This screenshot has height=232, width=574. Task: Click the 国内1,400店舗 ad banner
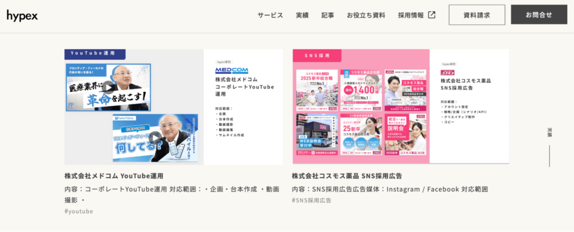pyautogui.click(x=361, y=90)
